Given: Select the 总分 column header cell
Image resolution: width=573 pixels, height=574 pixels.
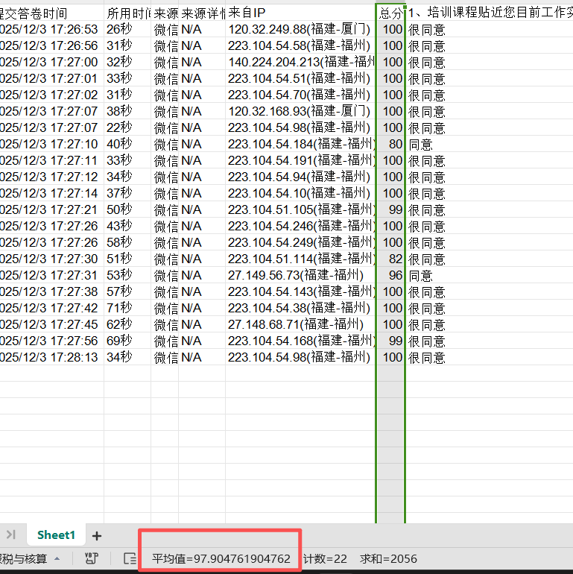Looking at the screenshot, I should pos(390,13).
